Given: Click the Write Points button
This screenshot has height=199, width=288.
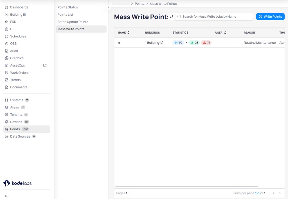Looking at the screenshot, I should point(270,17).
